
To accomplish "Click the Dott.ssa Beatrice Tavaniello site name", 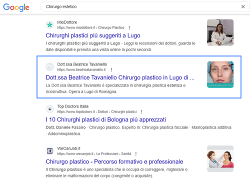I will coord(82,64).
